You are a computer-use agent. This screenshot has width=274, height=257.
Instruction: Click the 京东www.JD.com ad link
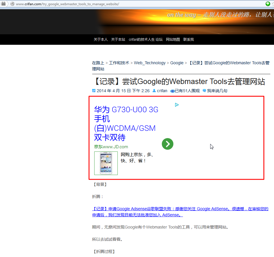tap(111, 147)
